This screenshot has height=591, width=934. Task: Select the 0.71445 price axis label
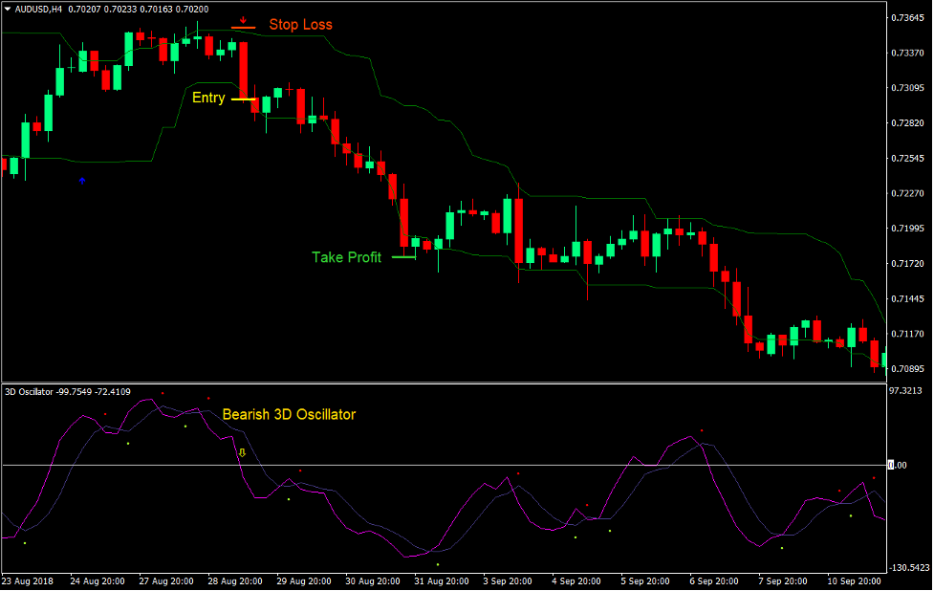coord(907,299)
